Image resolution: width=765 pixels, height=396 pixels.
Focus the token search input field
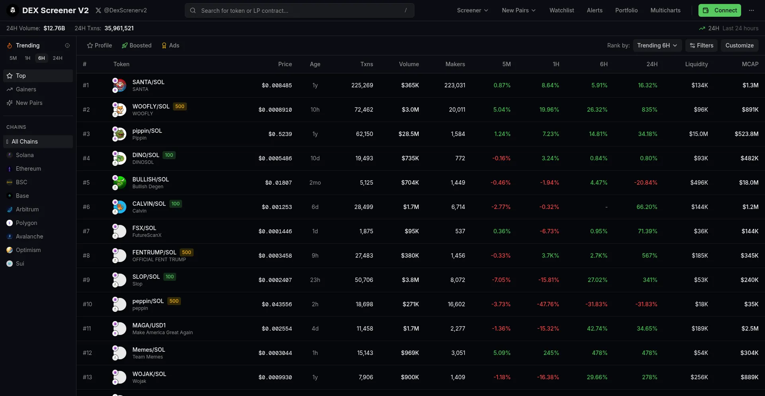(x=299, y=10)
